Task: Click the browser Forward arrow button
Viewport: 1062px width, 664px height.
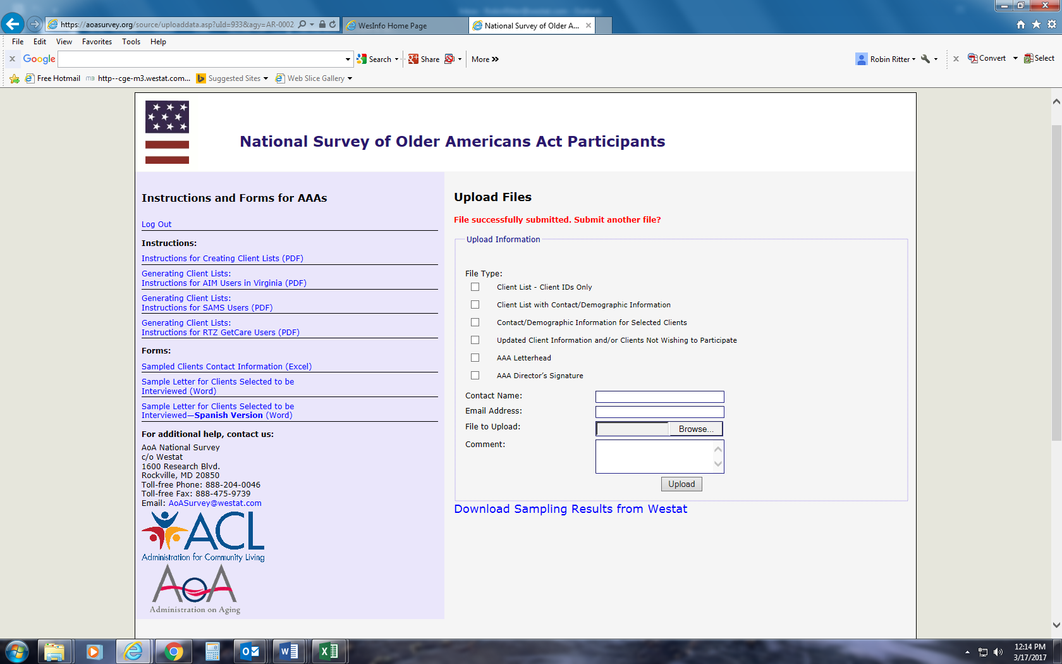Action: click(x=35, y=25)
